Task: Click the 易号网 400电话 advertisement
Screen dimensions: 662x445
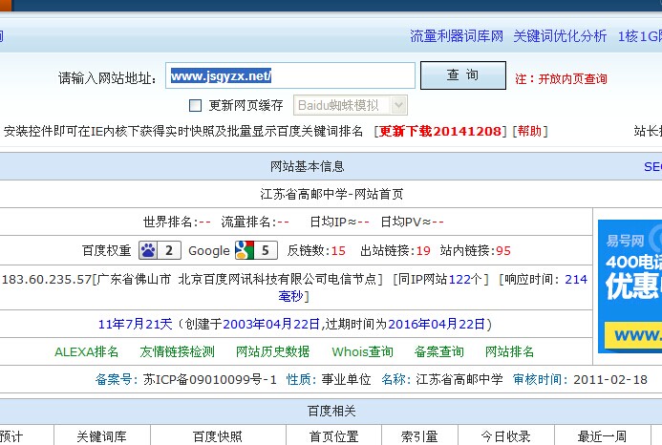Action: click(630, 286)
